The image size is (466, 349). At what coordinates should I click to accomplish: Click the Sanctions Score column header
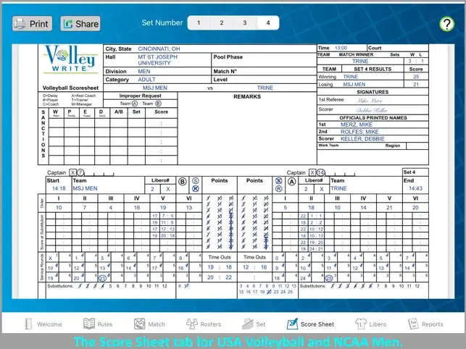pyautogui.click(x=161, y=112)
